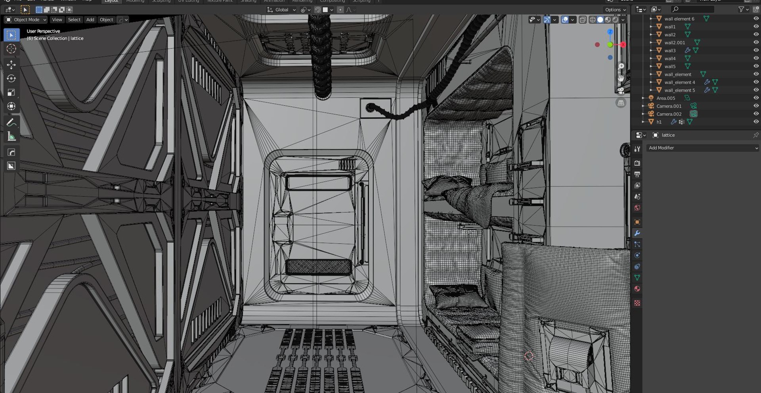Open the Global transform orientation dropdown

pyautogui.click(x=281, y=10)
